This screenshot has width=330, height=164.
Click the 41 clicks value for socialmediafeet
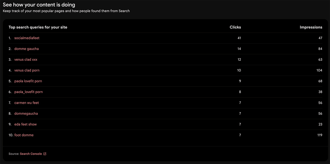tap(239, 38)
